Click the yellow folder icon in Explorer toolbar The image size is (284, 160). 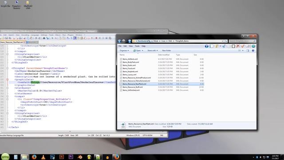click(x=217, y=46)
